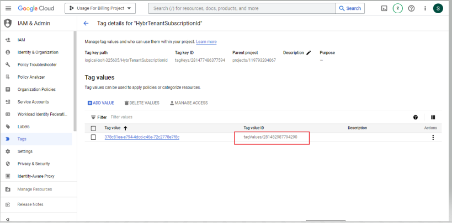
Task: Edit description with the pencil icon
Action: point(309,53)
